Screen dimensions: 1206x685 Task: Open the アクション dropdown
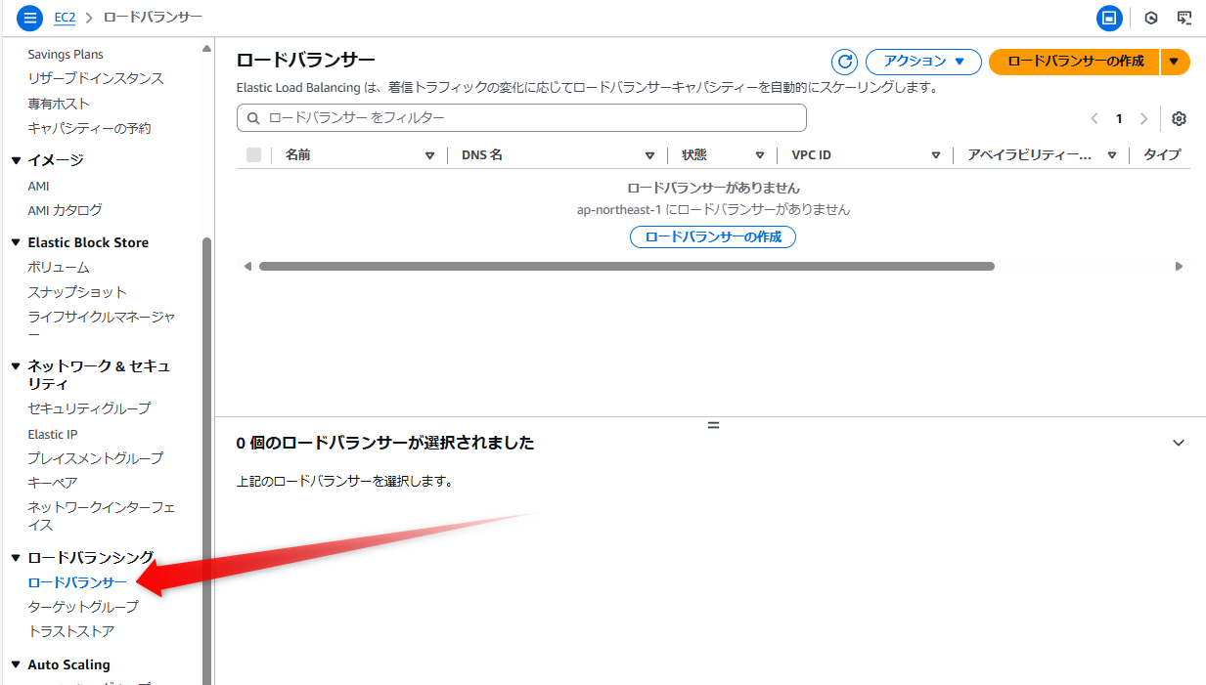[x=923, y=62]
